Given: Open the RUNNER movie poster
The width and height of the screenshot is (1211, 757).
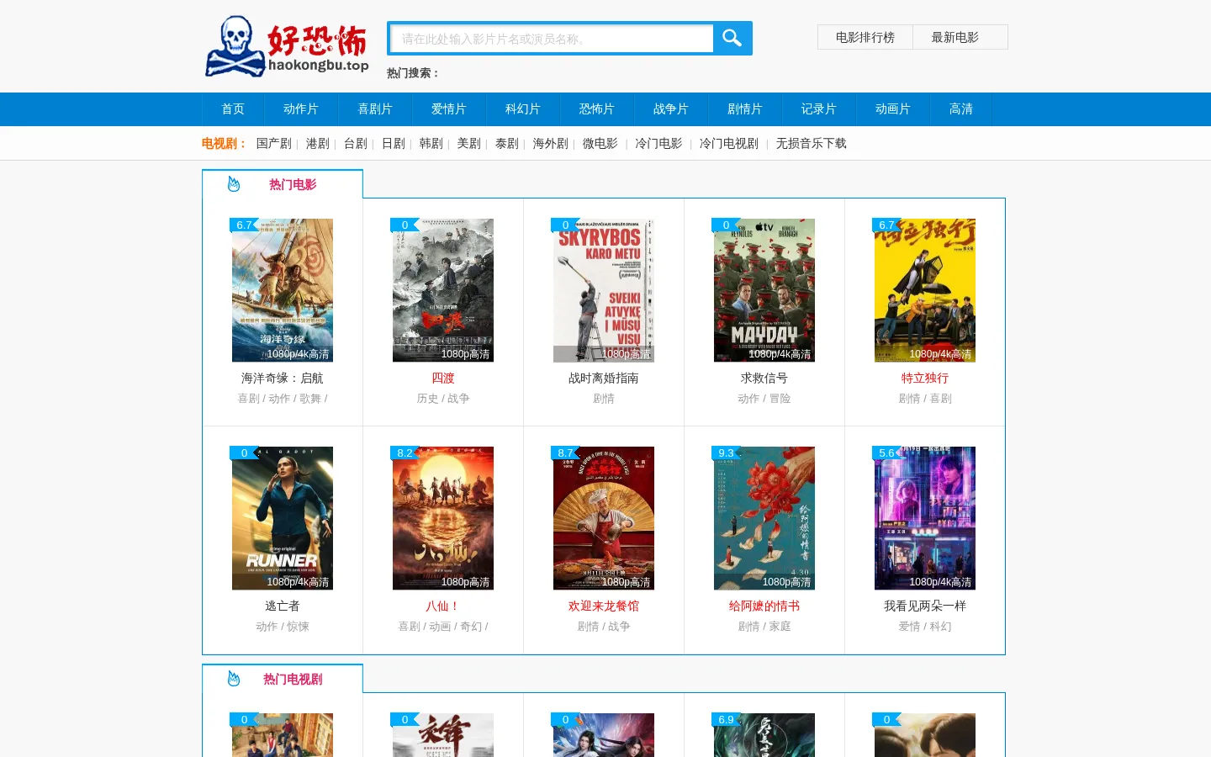Looking at the screenshot, I should [283, 518].
